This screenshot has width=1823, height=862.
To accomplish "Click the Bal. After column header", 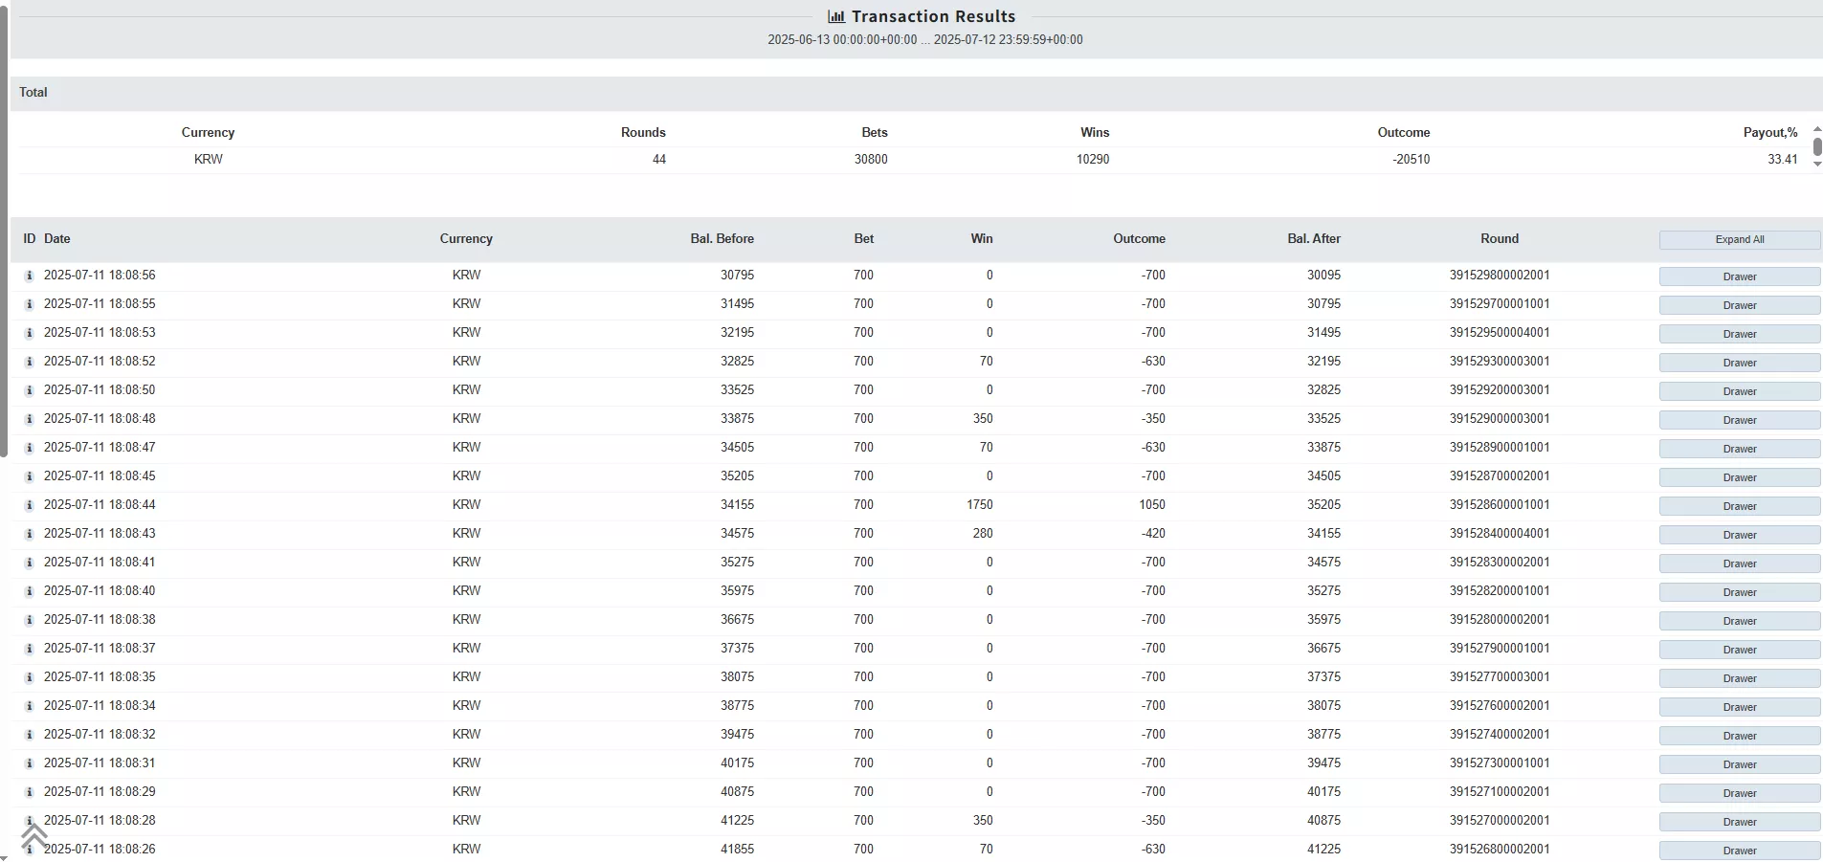I will click(x=1314, y=239).
